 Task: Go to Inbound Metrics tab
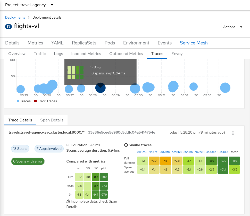pyautogui.click(x=86, y=54)
